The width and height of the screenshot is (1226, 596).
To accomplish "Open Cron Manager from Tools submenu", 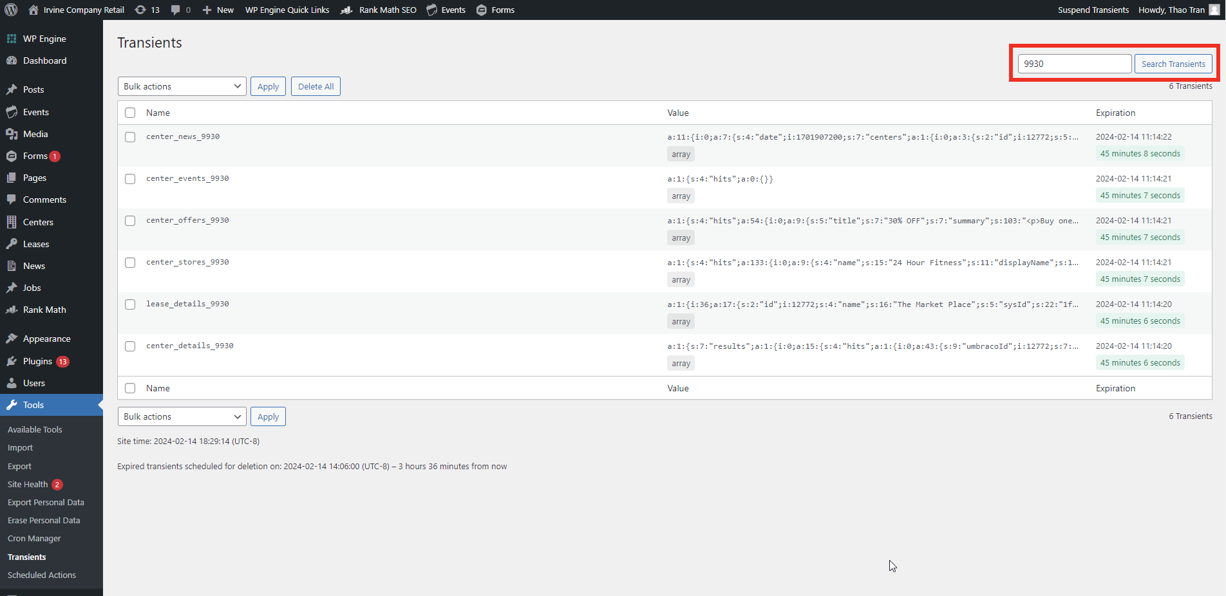I will pos(34,538).
